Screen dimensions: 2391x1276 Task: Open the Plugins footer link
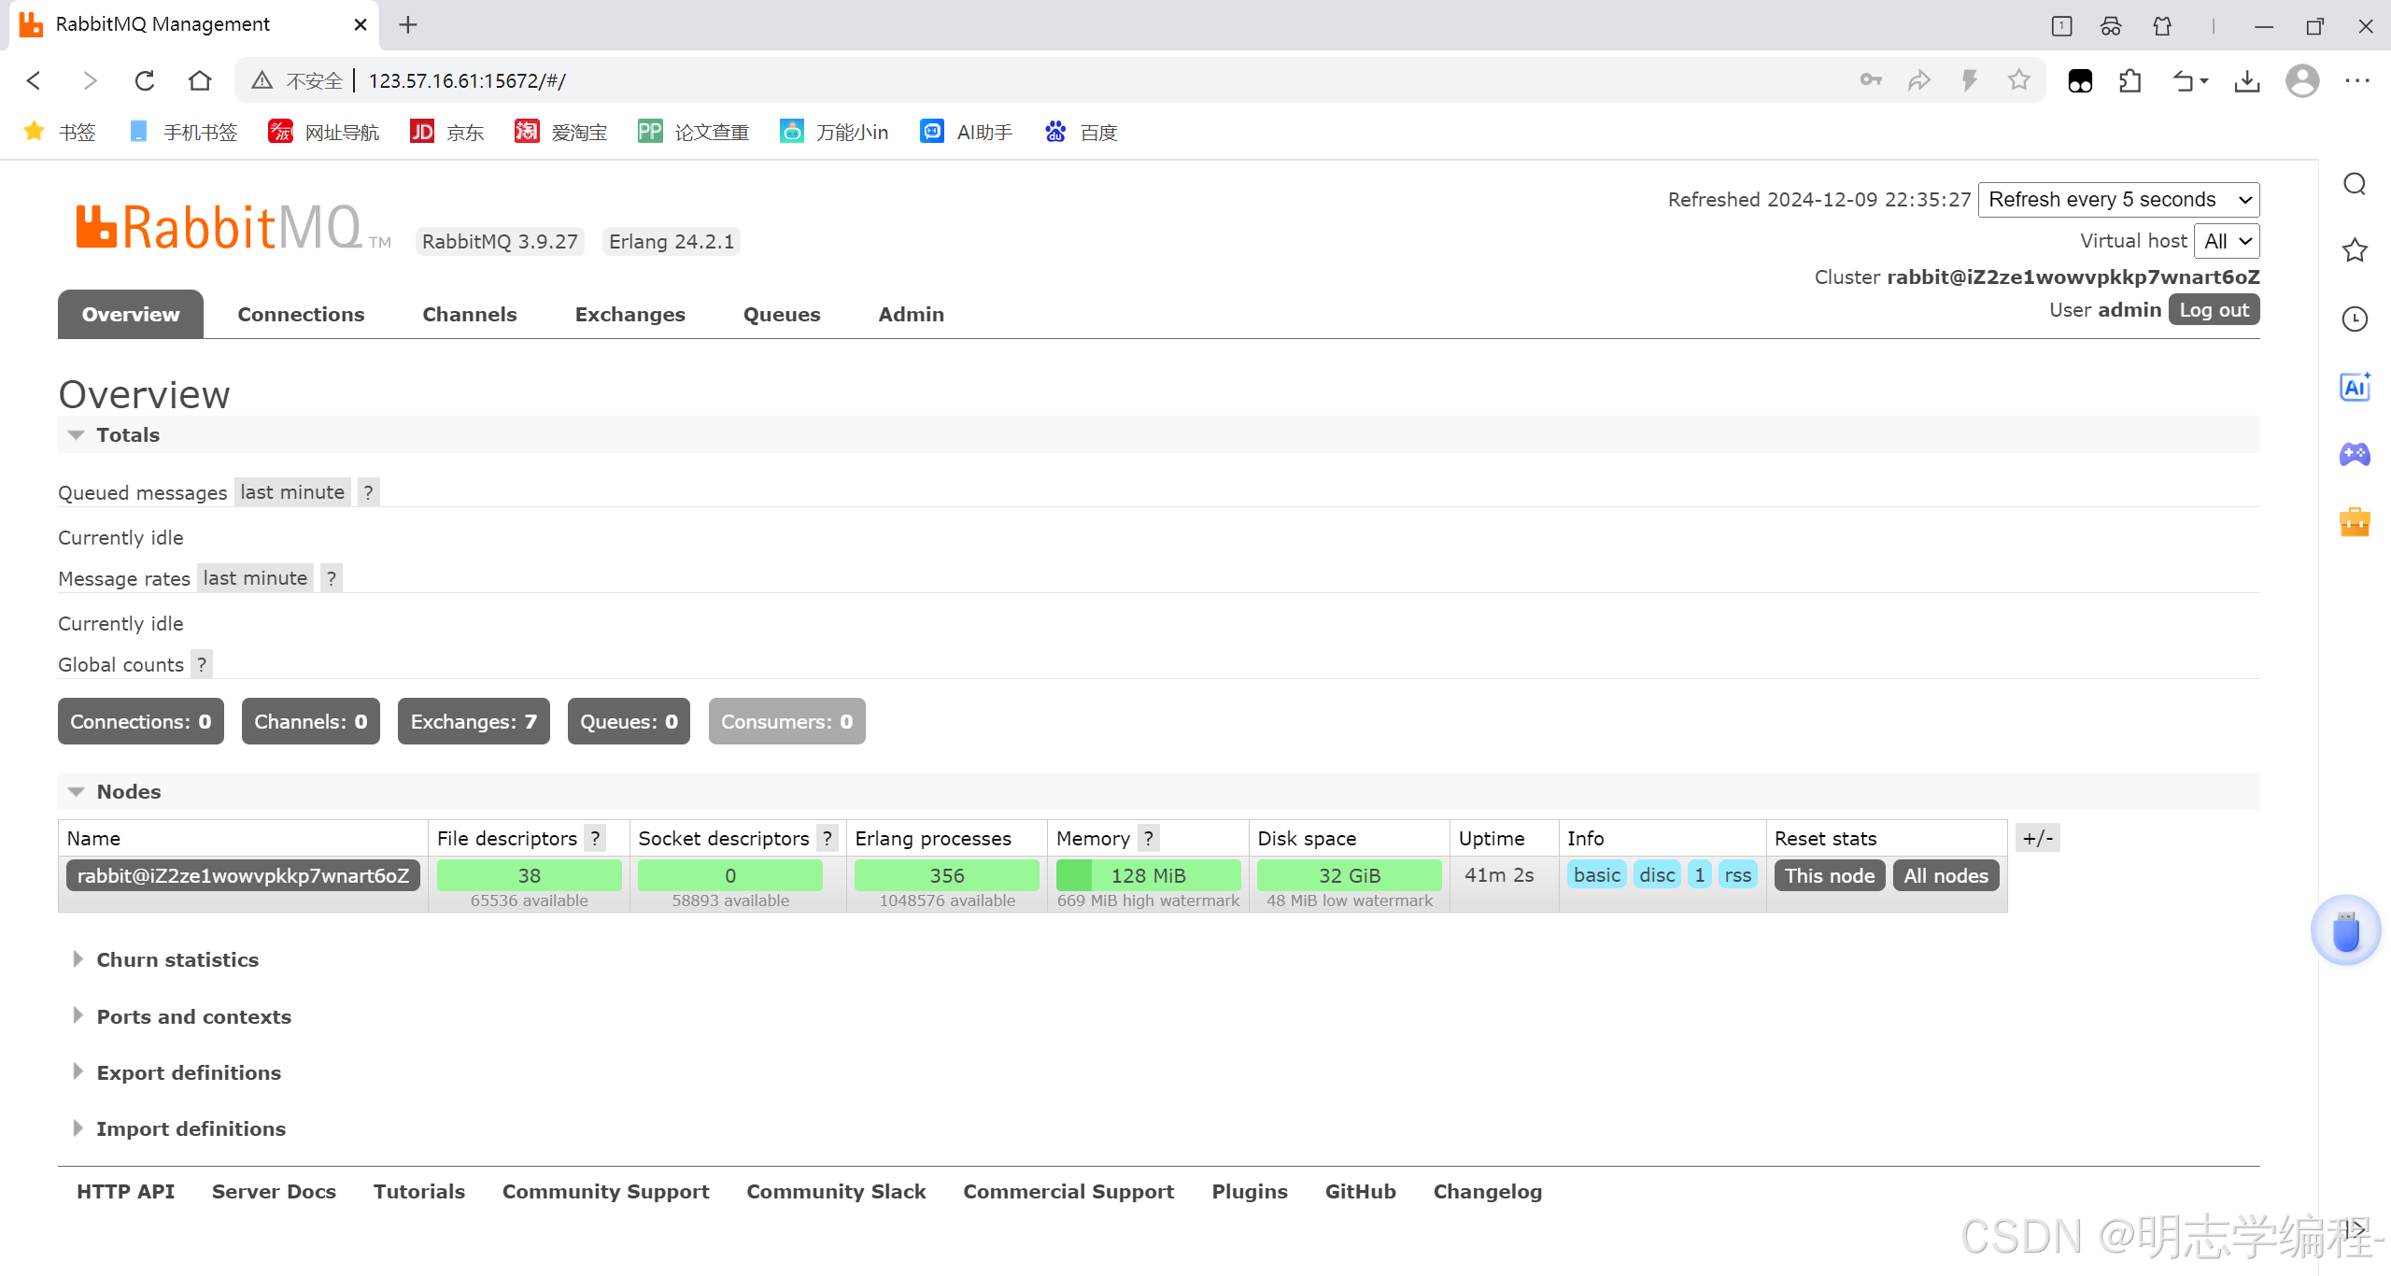[x=1249, y=1191]
